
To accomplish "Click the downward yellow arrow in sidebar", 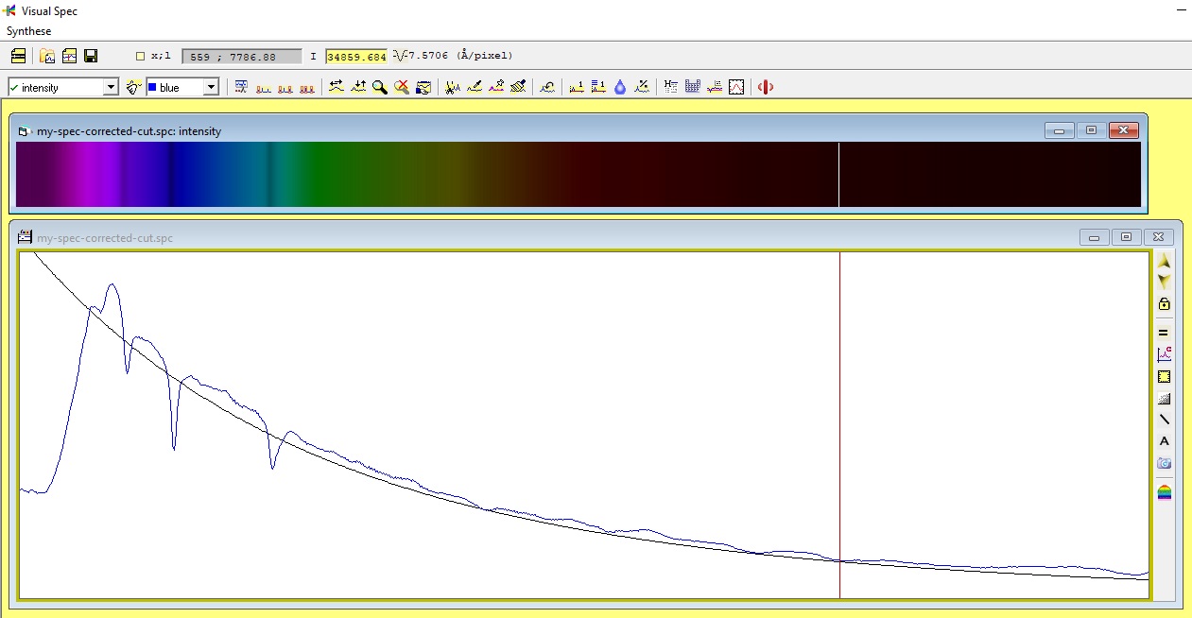I will click(x=1164, y=282).
